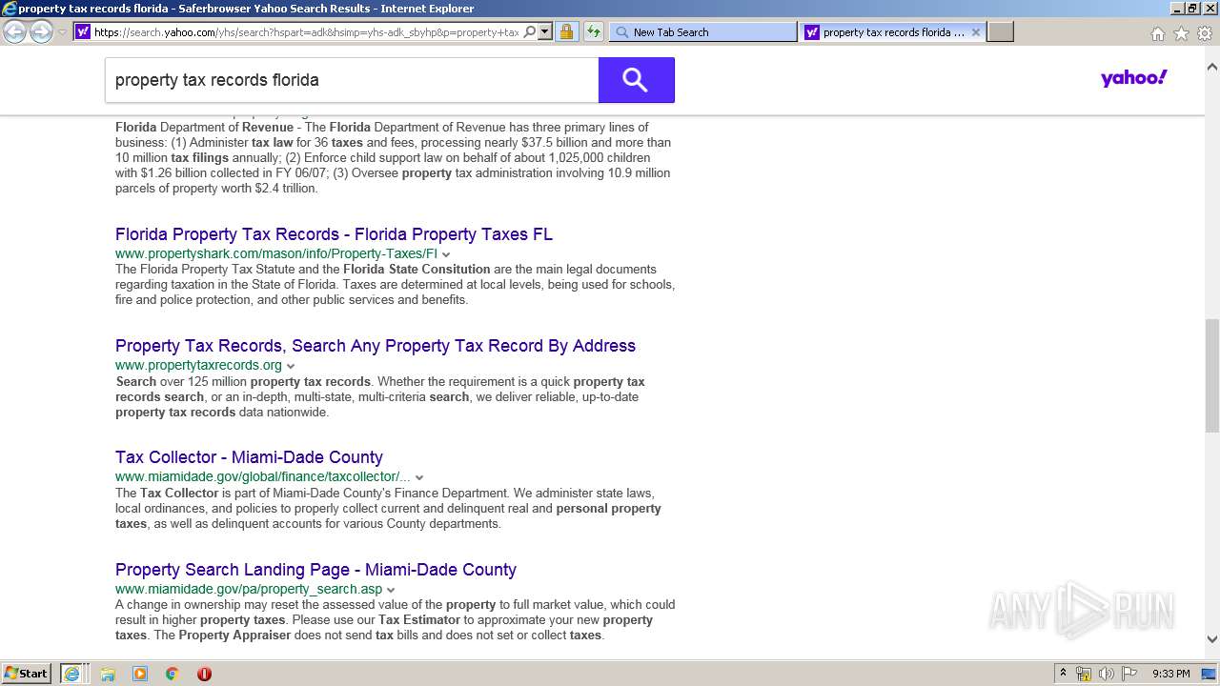
Task: Open Favorites star icon
Action: [x=1181, y=33]
